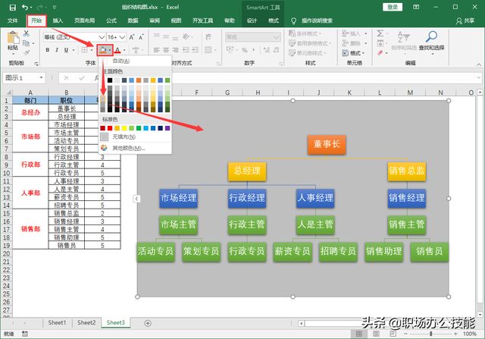Expand SmartArt text pane arrow
Screen dimensions: 485x339
pos(136,199)
